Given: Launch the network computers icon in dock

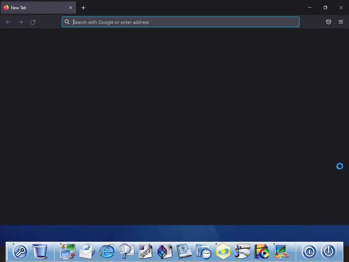Looking at the screenshot, I should click(x=68, y=251).
